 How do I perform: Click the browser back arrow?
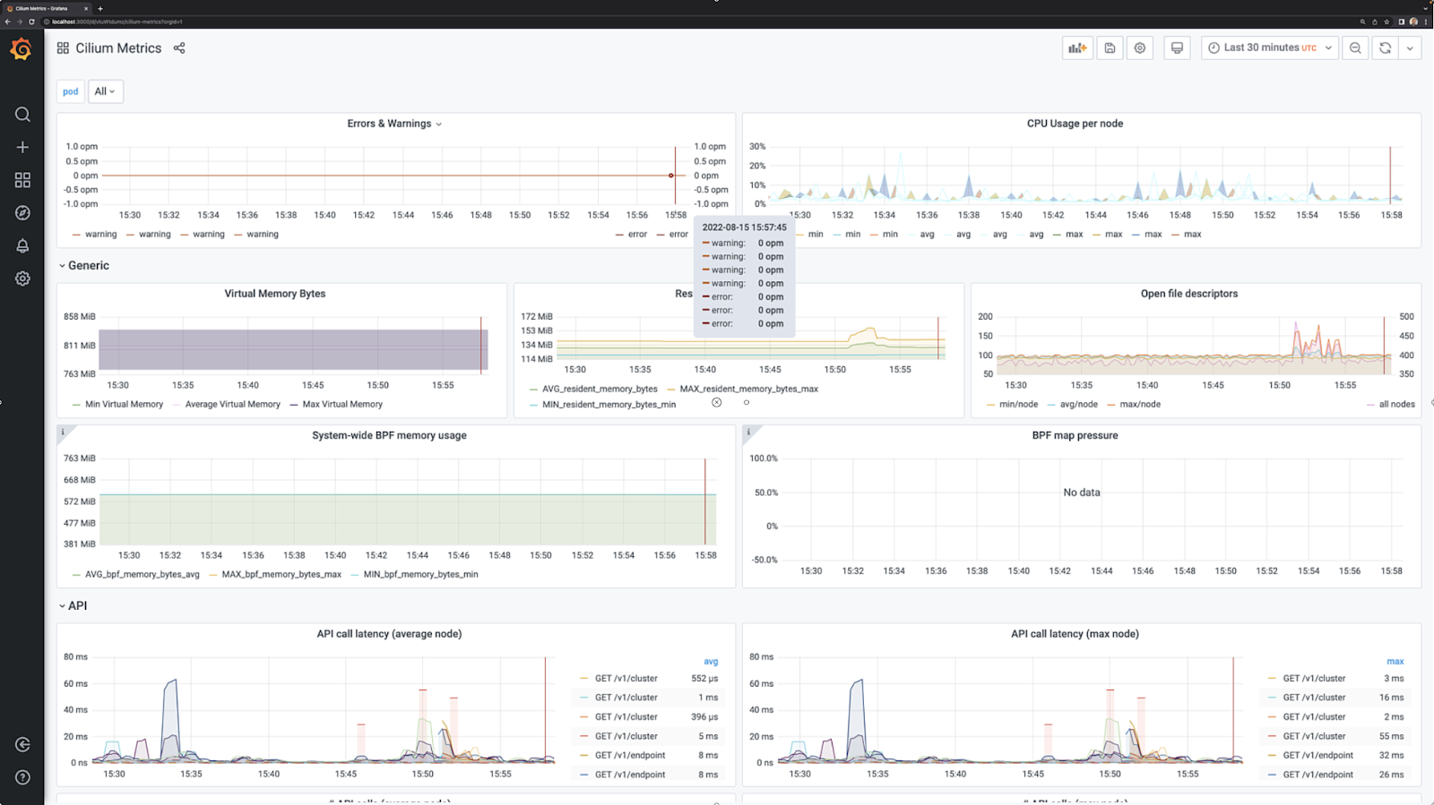[x=8, y=21]
